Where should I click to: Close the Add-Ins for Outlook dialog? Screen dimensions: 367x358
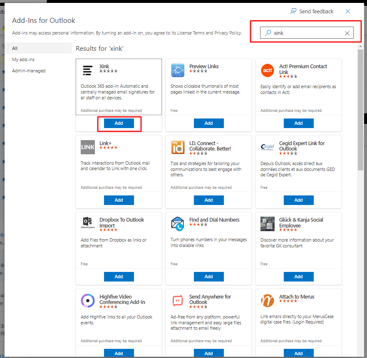[x=348, y=11]
